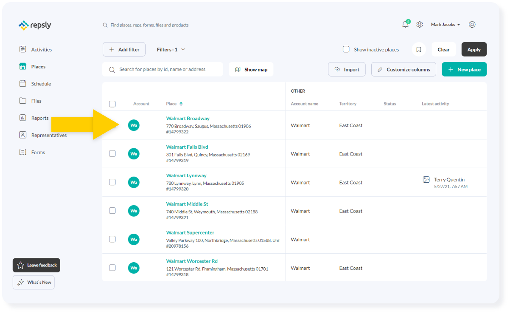Open the notifications bell
This screenshot has width=510, height=314.
tap(406, 25)
